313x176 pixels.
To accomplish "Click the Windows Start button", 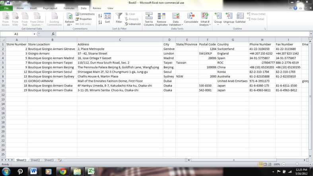I will tap(6, 171).
